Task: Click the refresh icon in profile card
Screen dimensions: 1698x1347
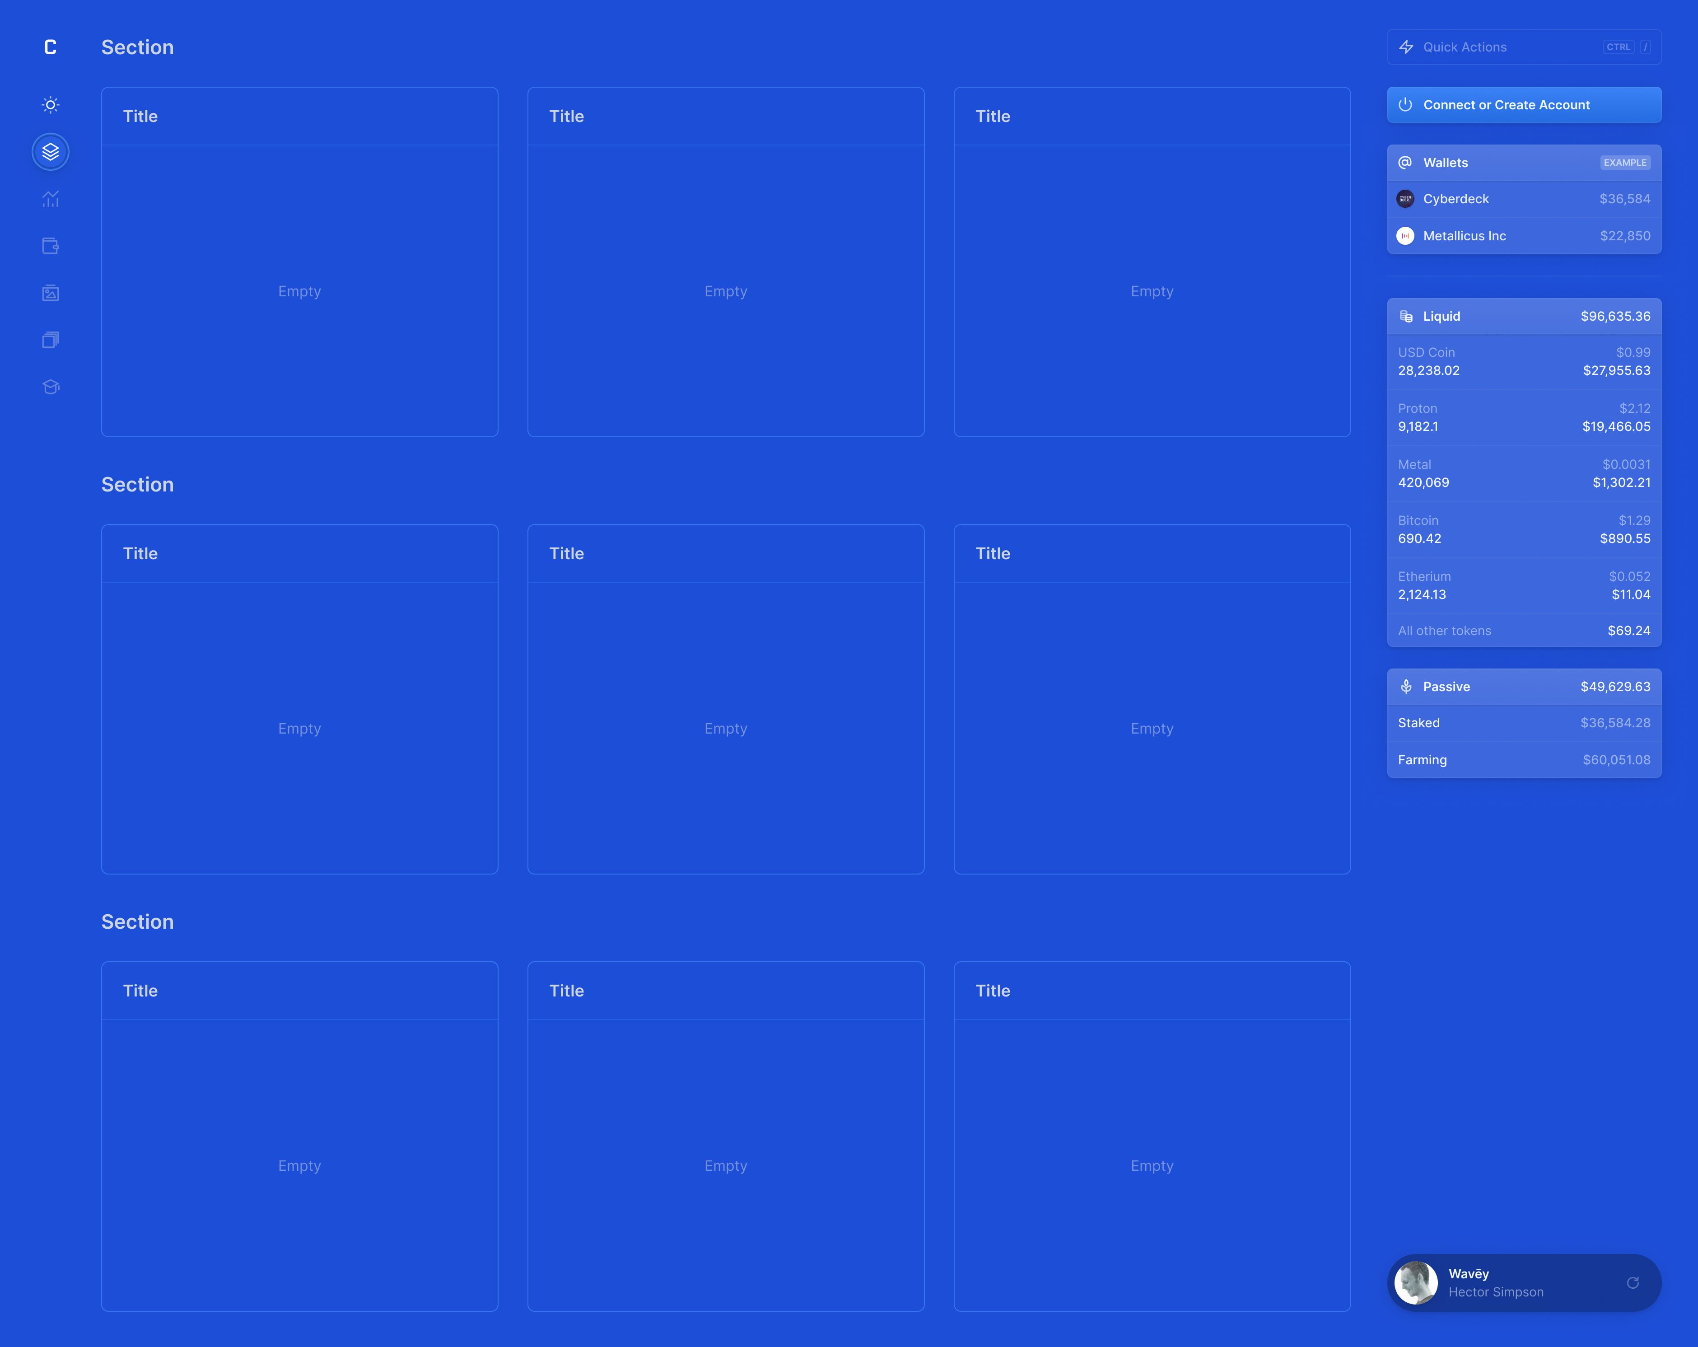Action: tap(1633, 1282)
